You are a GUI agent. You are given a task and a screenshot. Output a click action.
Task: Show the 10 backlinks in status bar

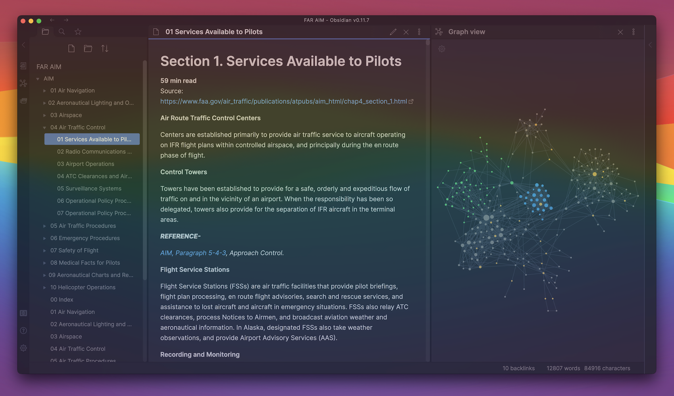518,368
